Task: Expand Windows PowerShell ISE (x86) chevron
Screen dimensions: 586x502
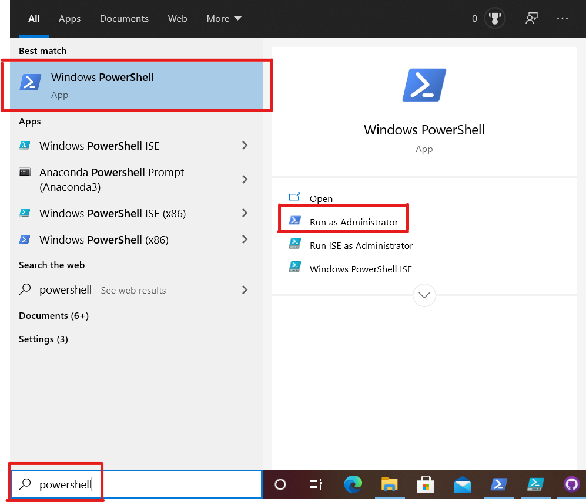Action: pyautogui.click(x=245, y=213)
